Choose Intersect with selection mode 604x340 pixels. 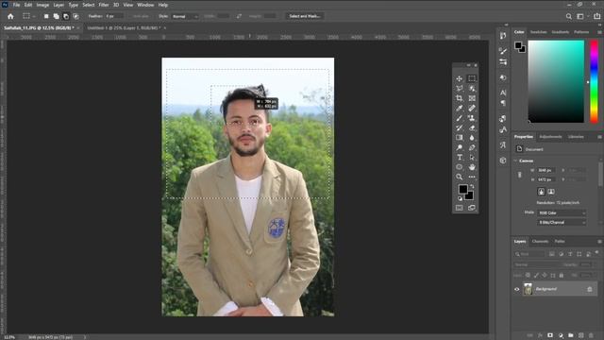(75, 16)
